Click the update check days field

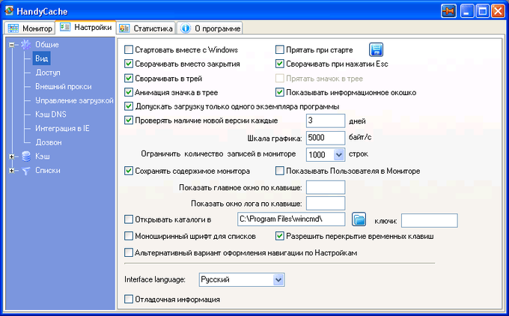pos(326,121)
